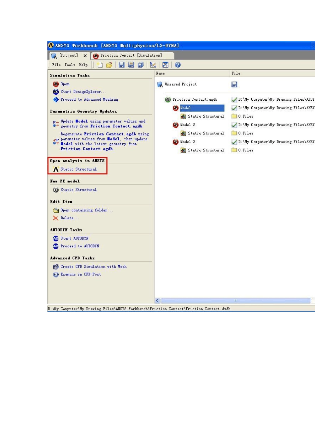
Task: Open the File menu
Action: pyautogui.click(x=56, y=65)
